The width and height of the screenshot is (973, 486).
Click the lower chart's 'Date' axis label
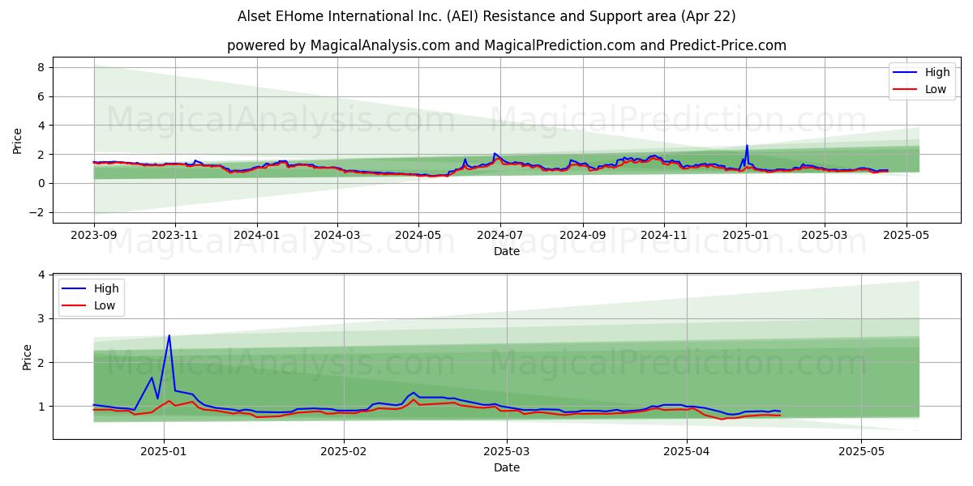[507, 467]
